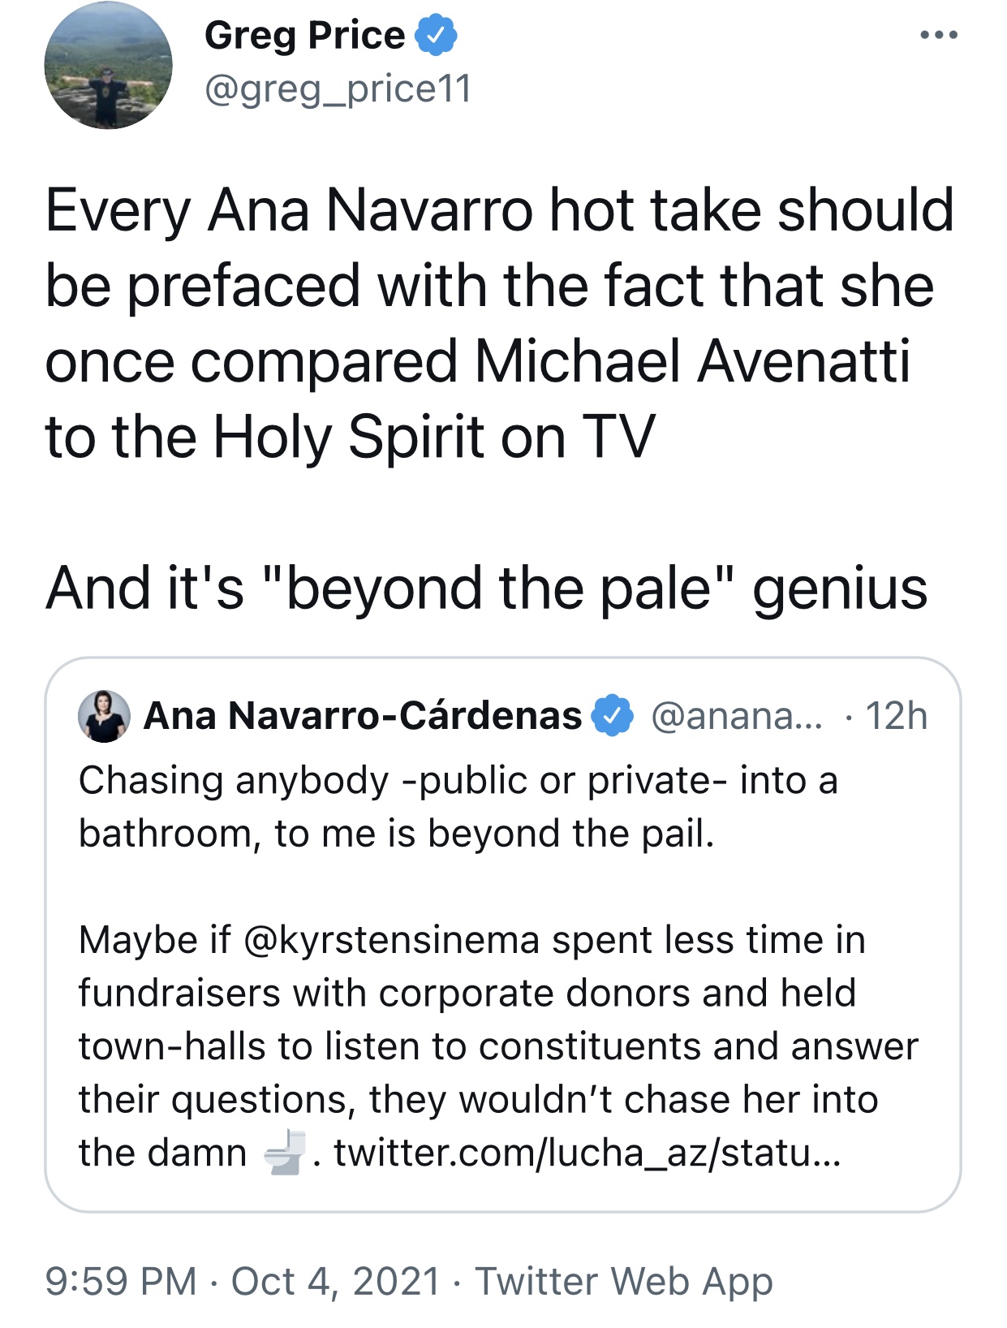The width and height of the screenshot is (1007, 1328).
Task: Click Ana Navarro-Cárdenas's small avatar
Action: 104,717
